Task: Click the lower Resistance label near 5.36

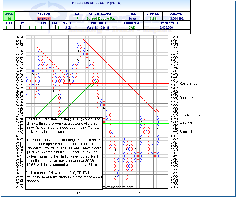Action: (188, 98)
